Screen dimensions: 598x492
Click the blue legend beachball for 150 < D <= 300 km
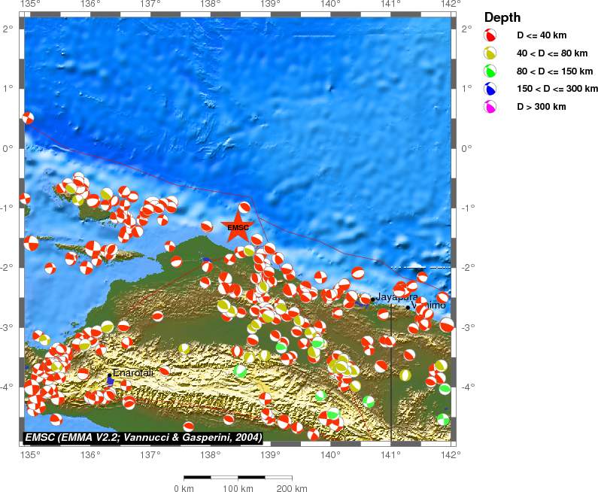pos(490,89)
